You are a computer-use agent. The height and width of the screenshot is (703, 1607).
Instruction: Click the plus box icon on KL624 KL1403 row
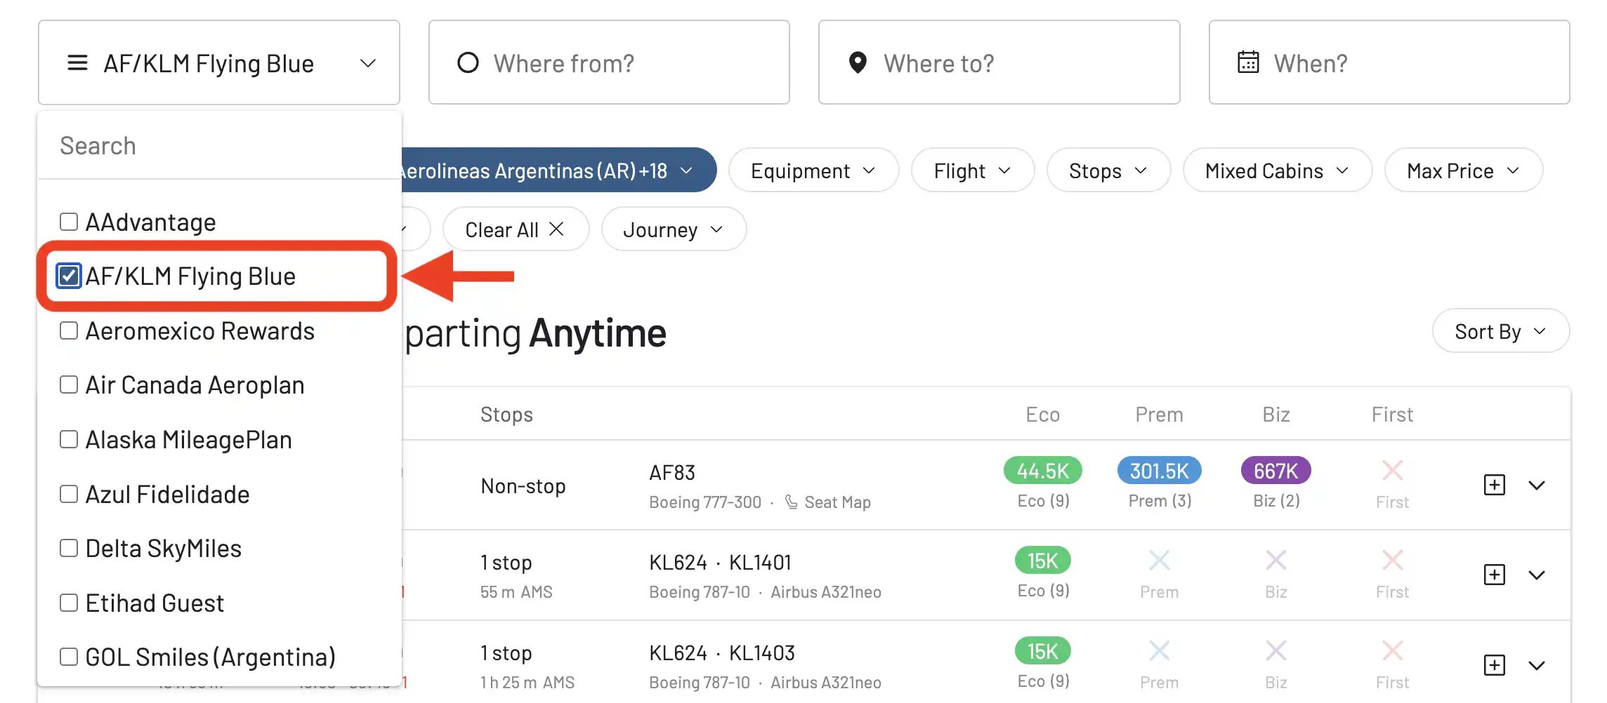point(1494,665)
